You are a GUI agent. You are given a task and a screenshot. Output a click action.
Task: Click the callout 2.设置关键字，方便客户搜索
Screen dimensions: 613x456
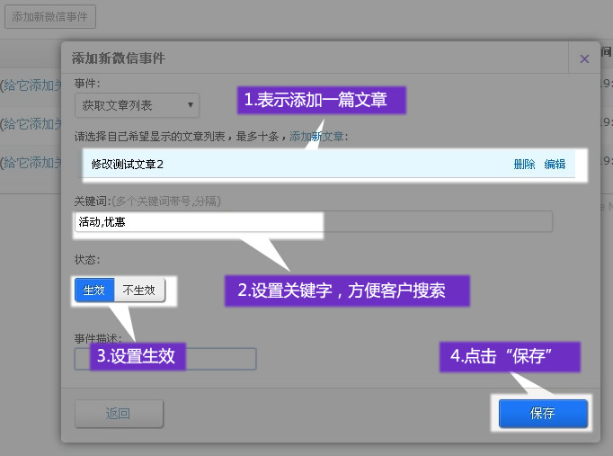(x=347, y=291)
